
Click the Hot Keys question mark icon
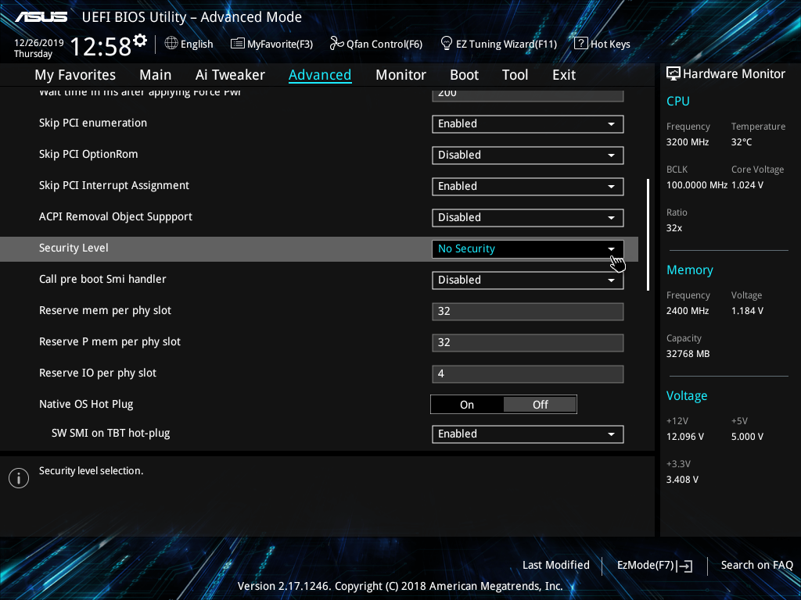pyautogui.click(x=581, y=44)
